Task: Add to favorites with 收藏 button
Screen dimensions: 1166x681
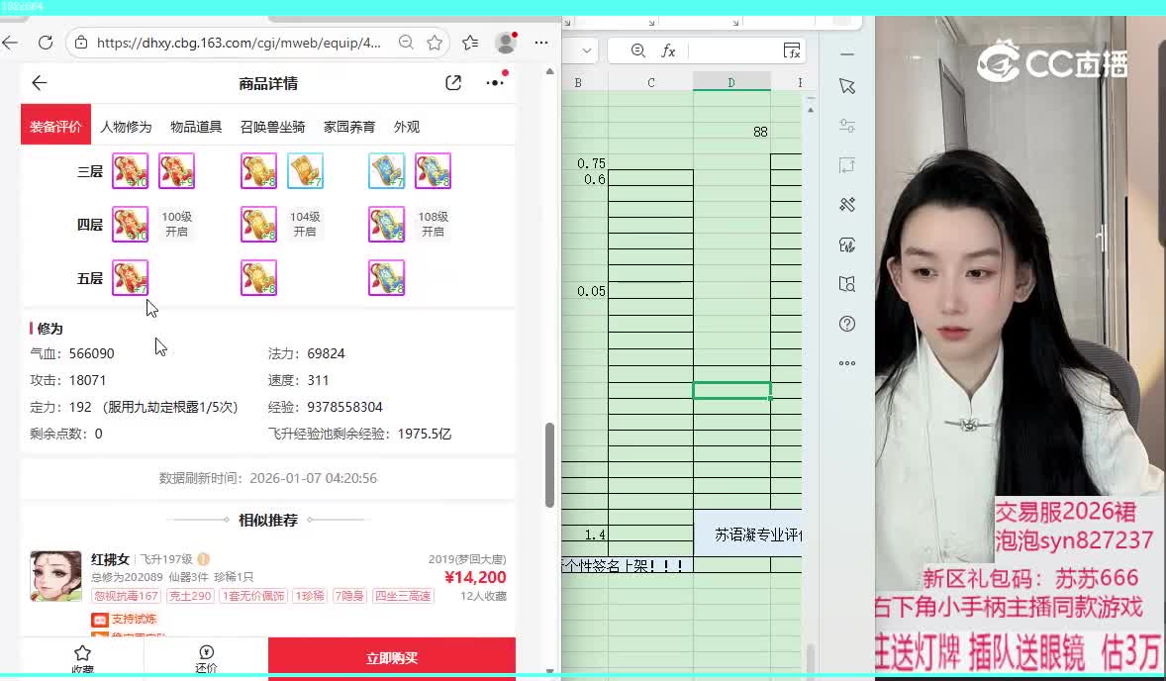Action: click(x=82, y=658)
